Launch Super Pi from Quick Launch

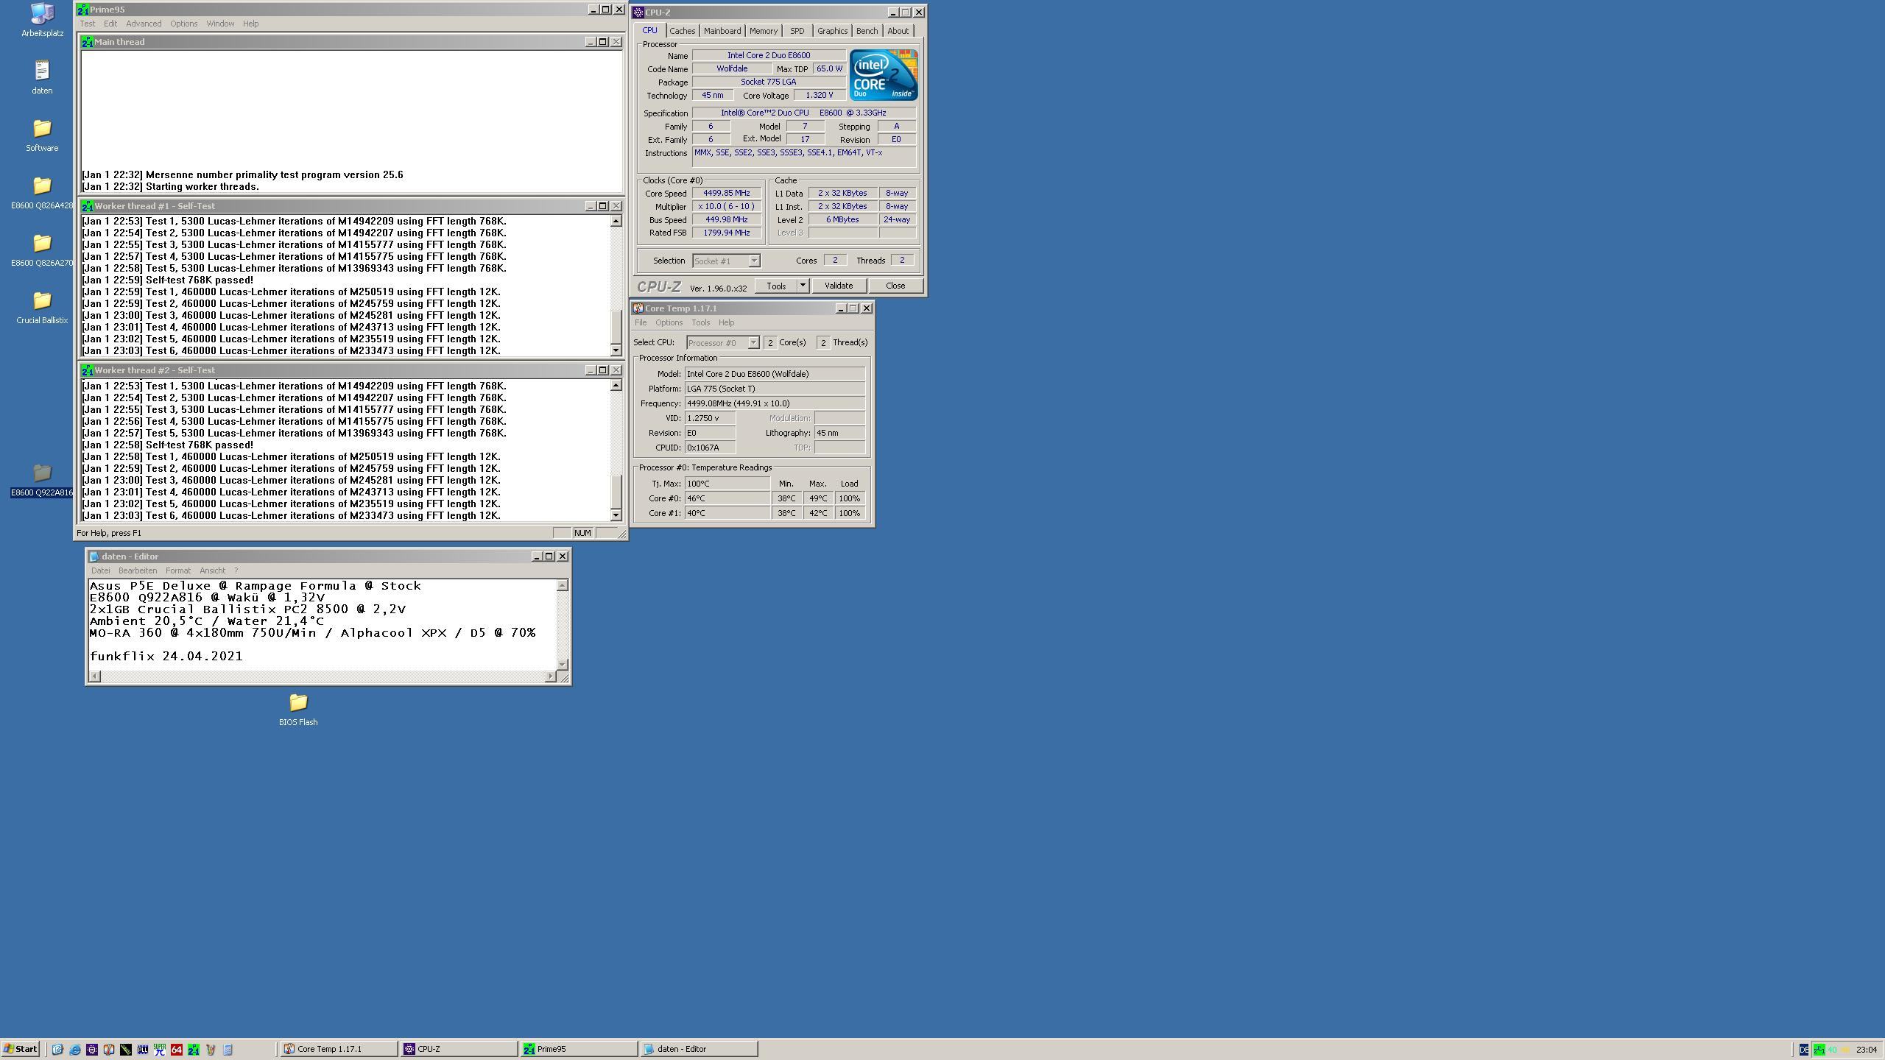160,1050
